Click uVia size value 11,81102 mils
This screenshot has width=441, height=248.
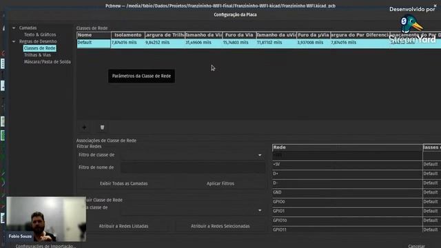coord(276,43)
